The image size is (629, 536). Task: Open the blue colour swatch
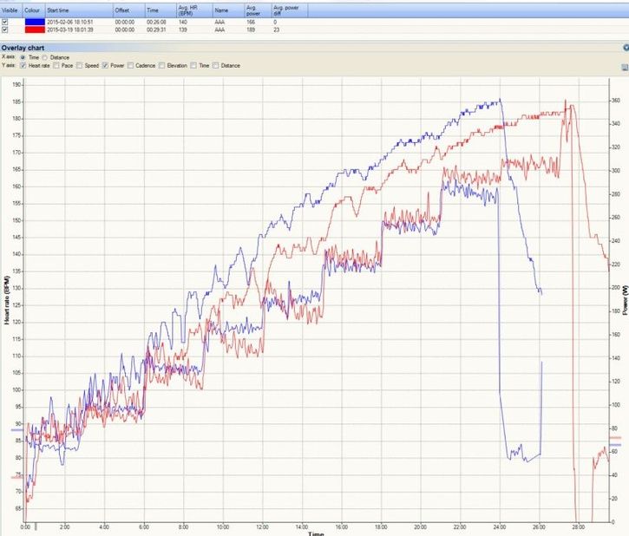pos(33,21)
